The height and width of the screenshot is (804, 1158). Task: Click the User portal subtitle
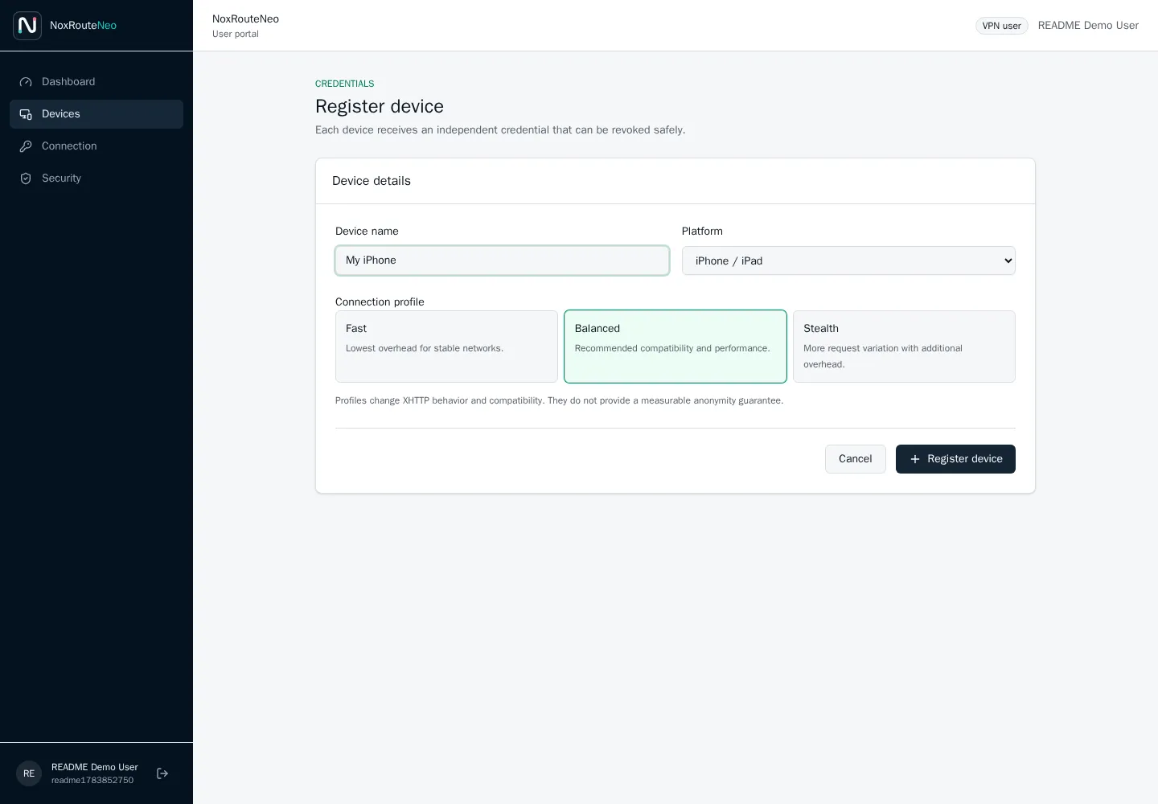pyautogui.click(x=236, y=34)
